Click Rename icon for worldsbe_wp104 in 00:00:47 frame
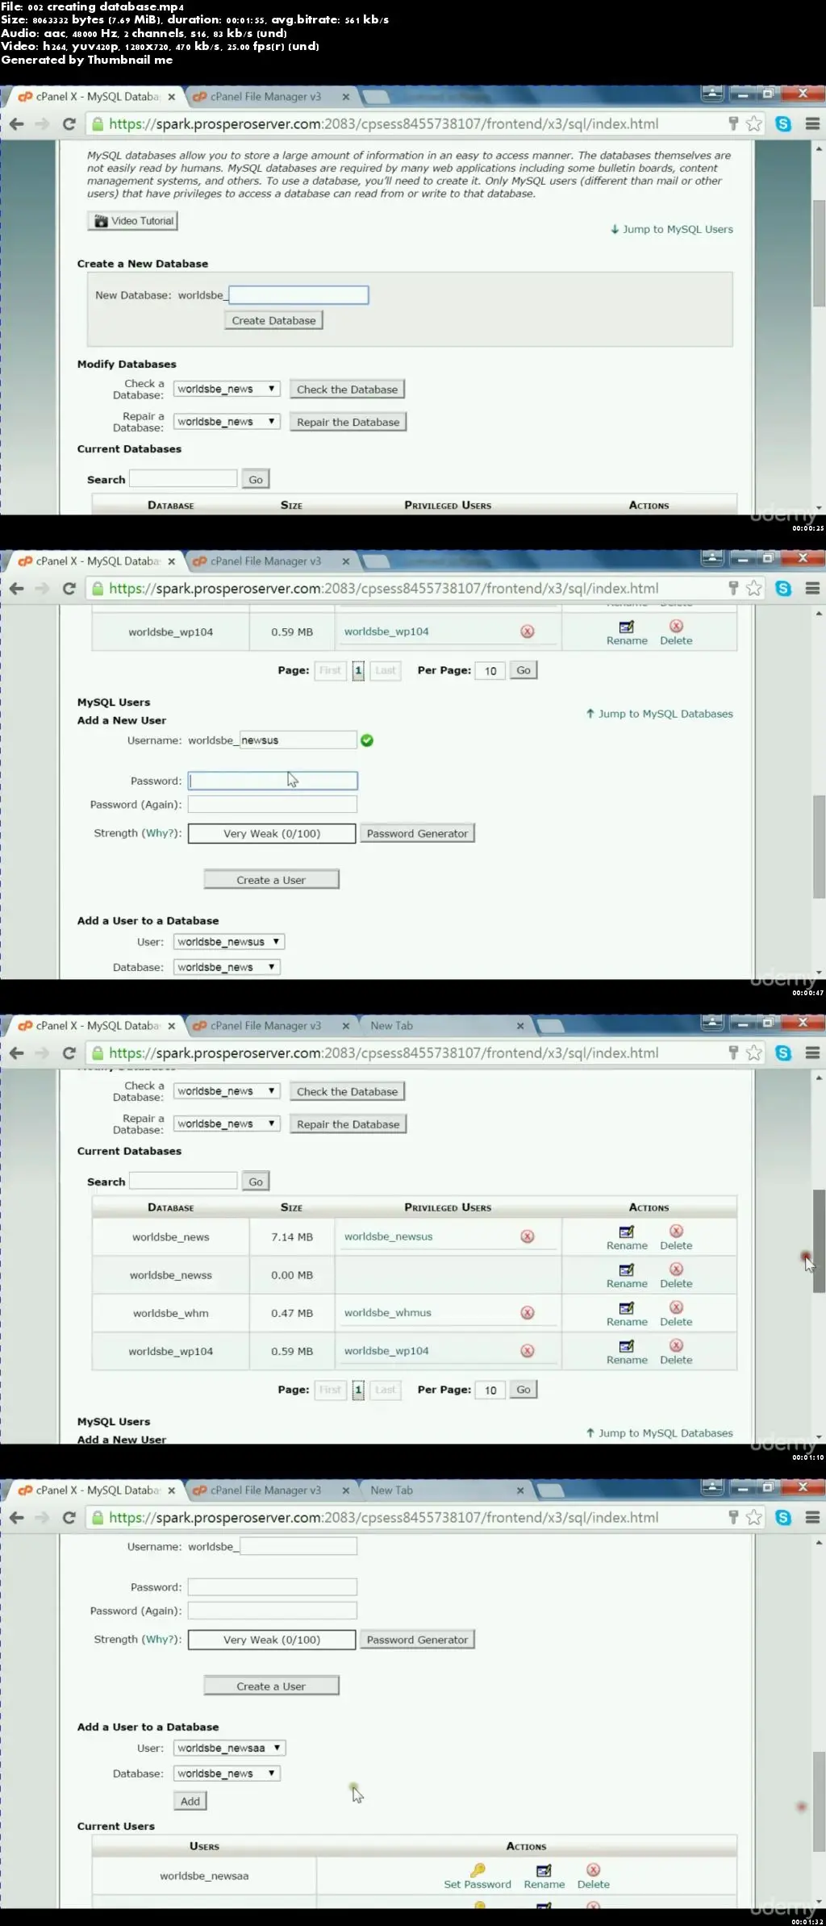This screenshot has height=1926, width=826. pos(626,627)
